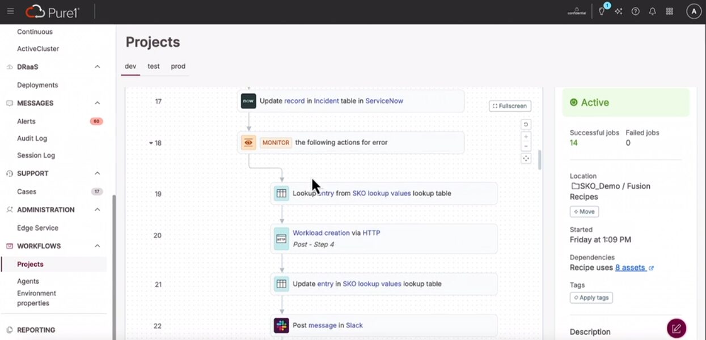Open the user account avatar A
This screenshot has width=706, height=340.
click(x=694, y=11)
